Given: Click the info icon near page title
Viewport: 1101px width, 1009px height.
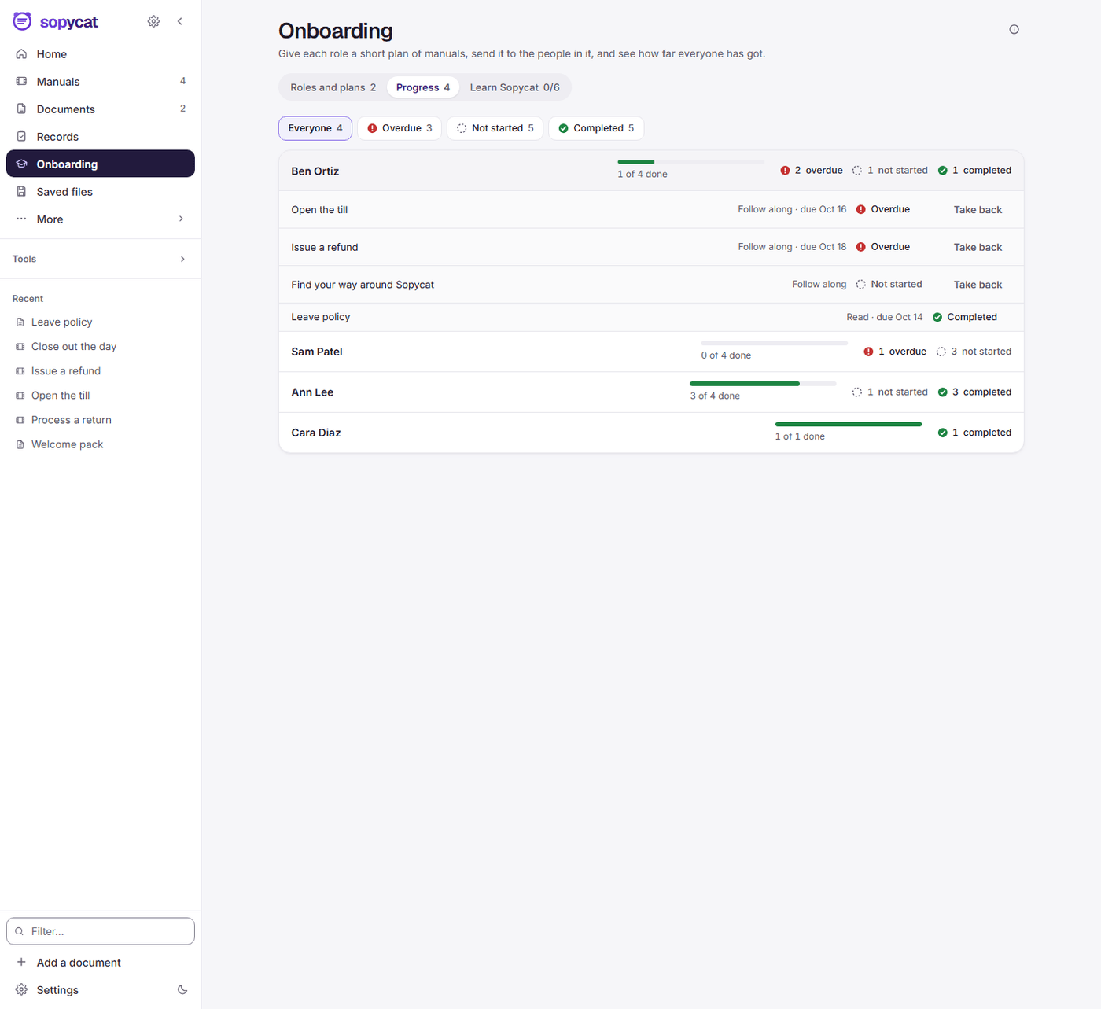Looking at the screenshot, I should 1014,30.
